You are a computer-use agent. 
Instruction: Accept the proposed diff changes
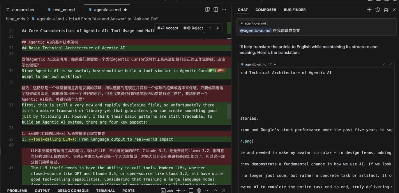pos(168,28)
